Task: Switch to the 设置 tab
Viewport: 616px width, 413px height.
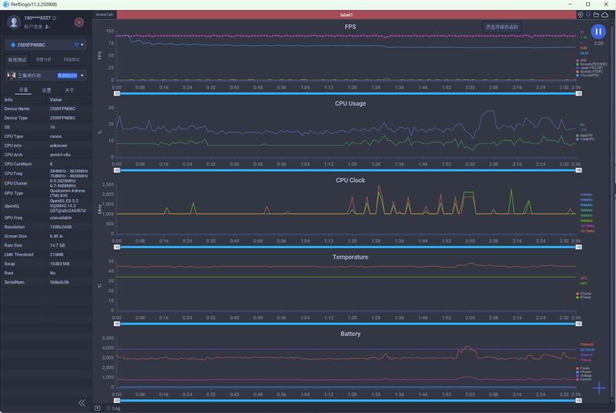Action: (x=46, y=90)
